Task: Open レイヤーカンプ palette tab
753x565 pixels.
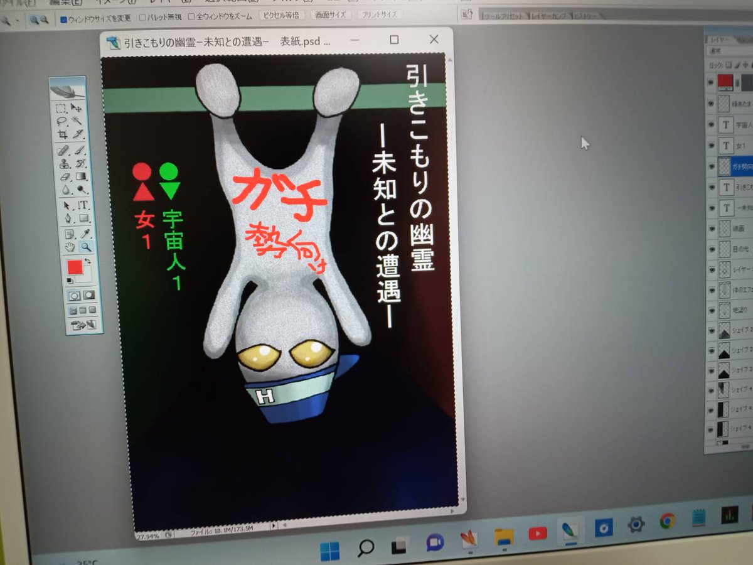Action: pos(550,16)
